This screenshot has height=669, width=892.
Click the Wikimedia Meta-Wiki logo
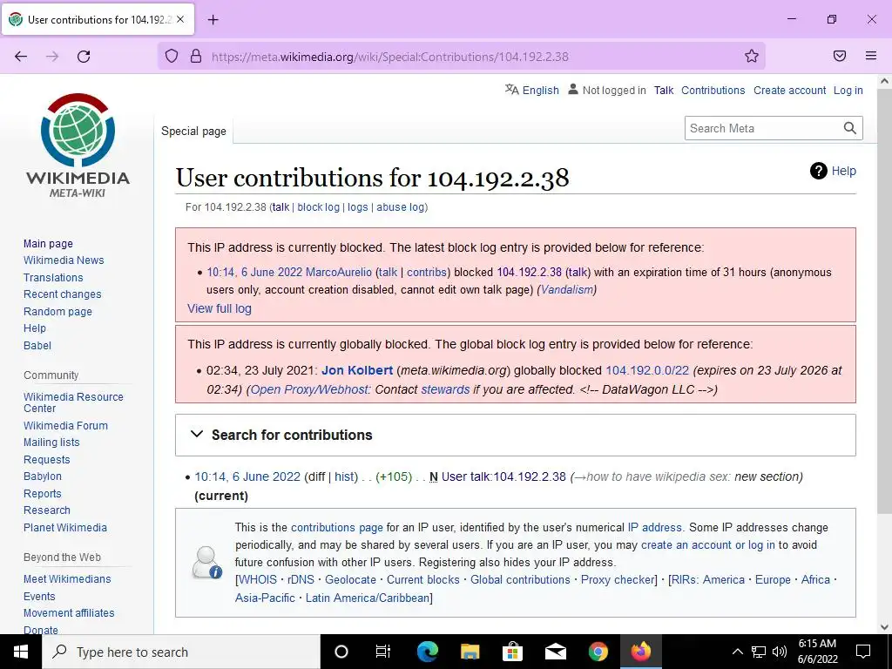tap(78, 145)
